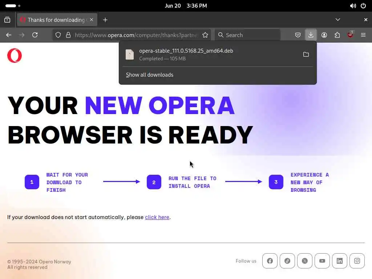Open Opera's X (Twitter) page icon

[305, 261]
